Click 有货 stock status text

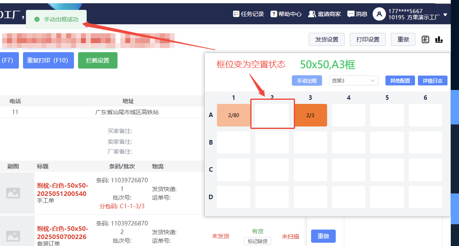258,231
